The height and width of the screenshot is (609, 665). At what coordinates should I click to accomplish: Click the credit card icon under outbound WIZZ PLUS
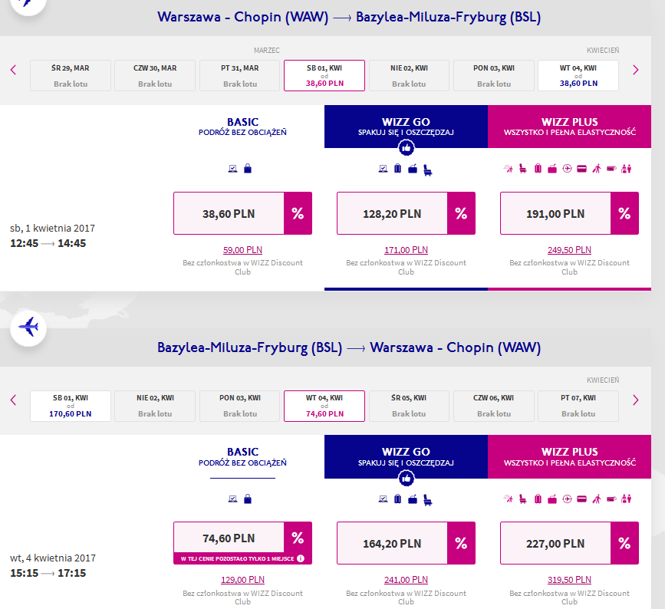[x=582, y=169]
